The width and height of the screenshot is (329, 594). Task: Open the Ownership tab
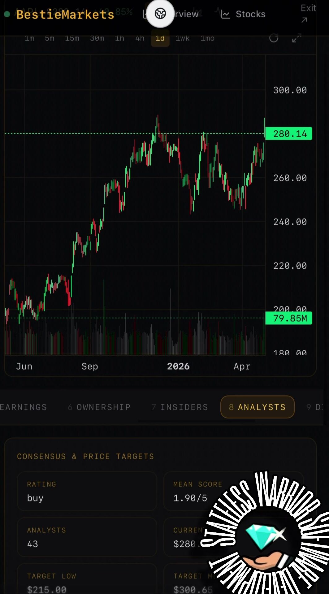pyautogui.click(x=99, y=407)
